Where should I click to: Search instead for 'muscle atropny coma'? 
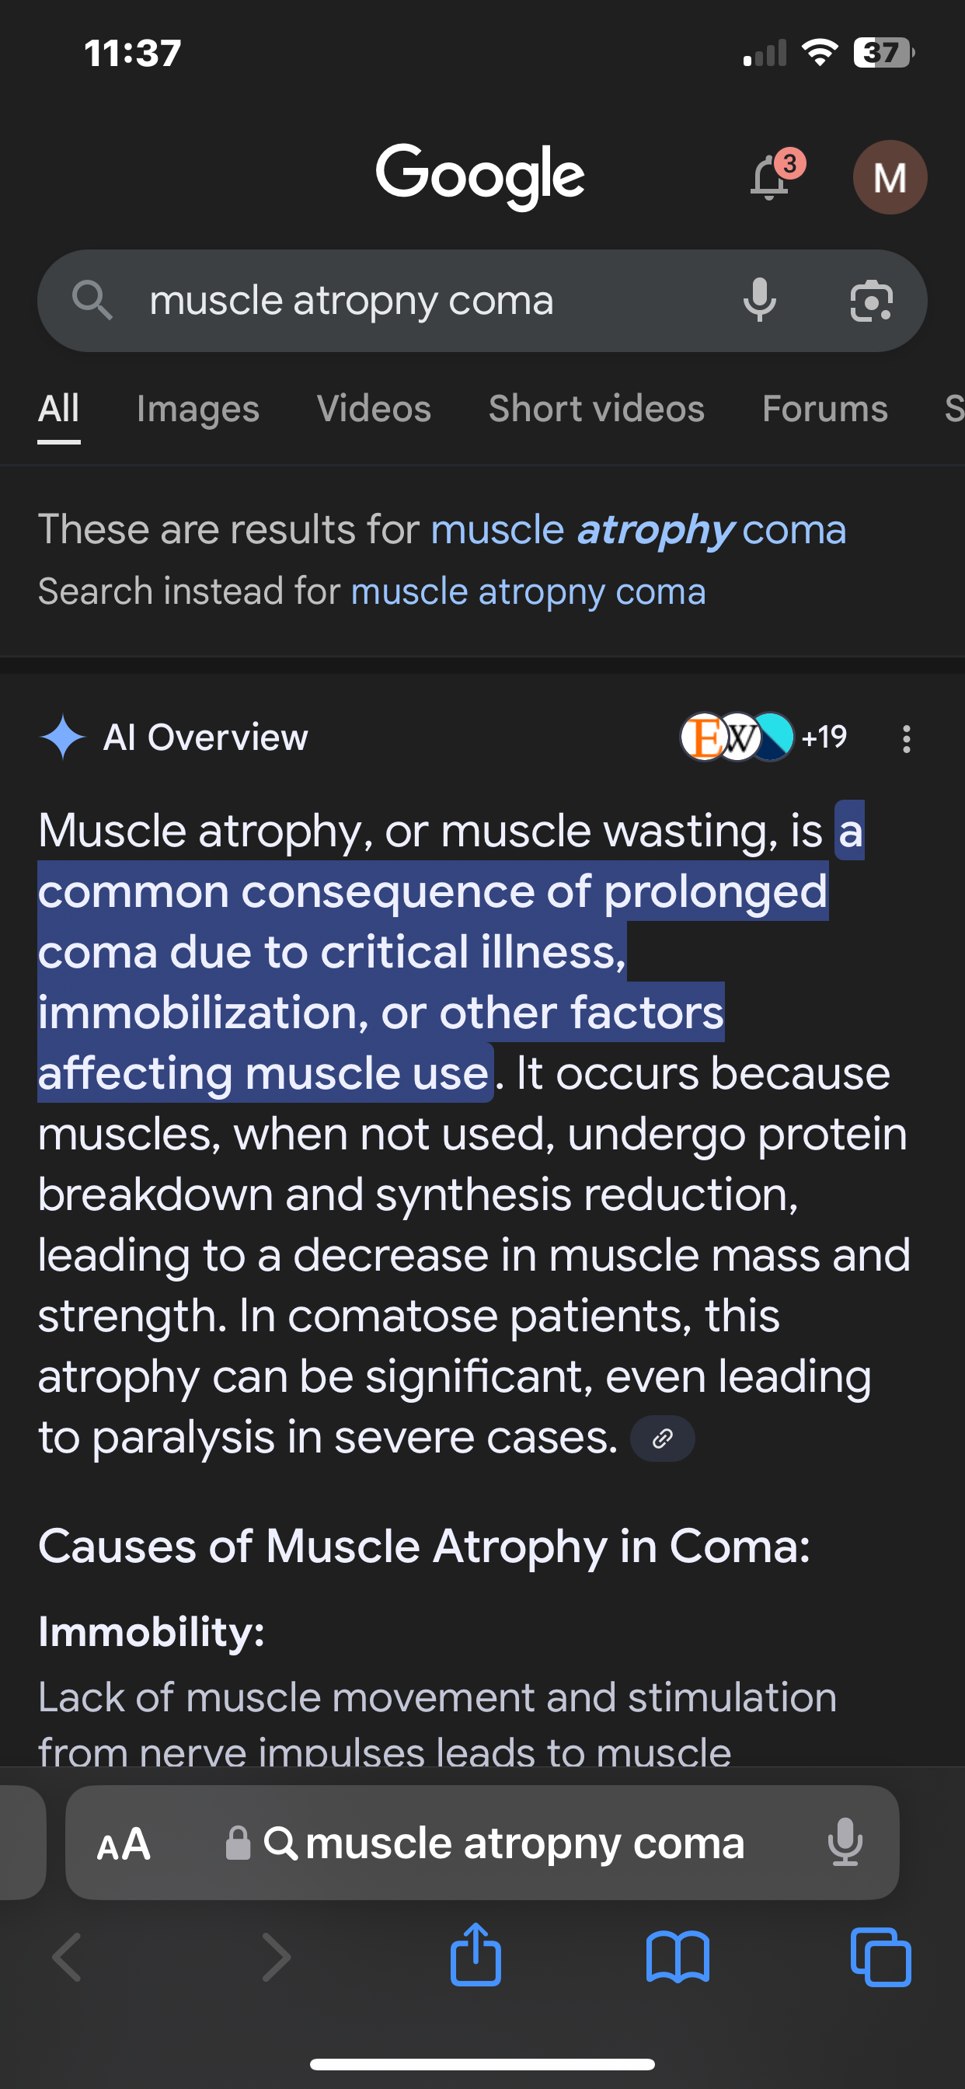point(528,592)
